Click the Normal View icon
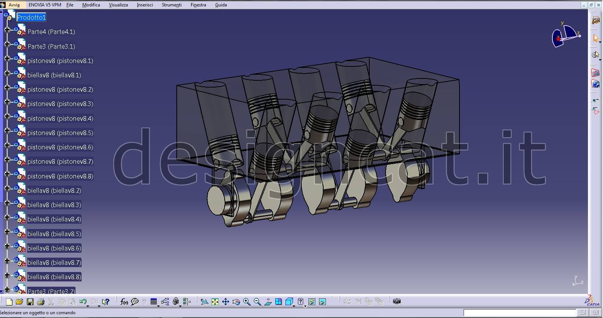Screen dimensions: 603x318 (268, 302)
